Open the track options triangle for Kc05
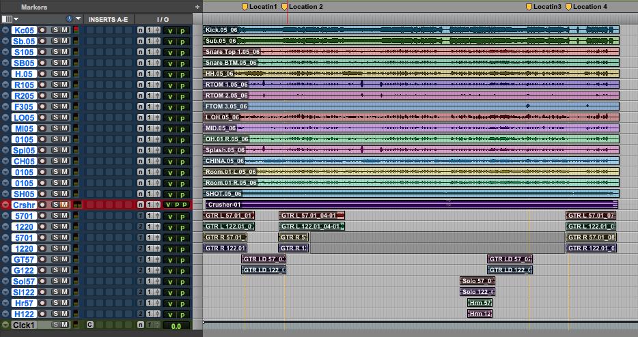This screenshot has height=337, width=638. pos(5,30)
